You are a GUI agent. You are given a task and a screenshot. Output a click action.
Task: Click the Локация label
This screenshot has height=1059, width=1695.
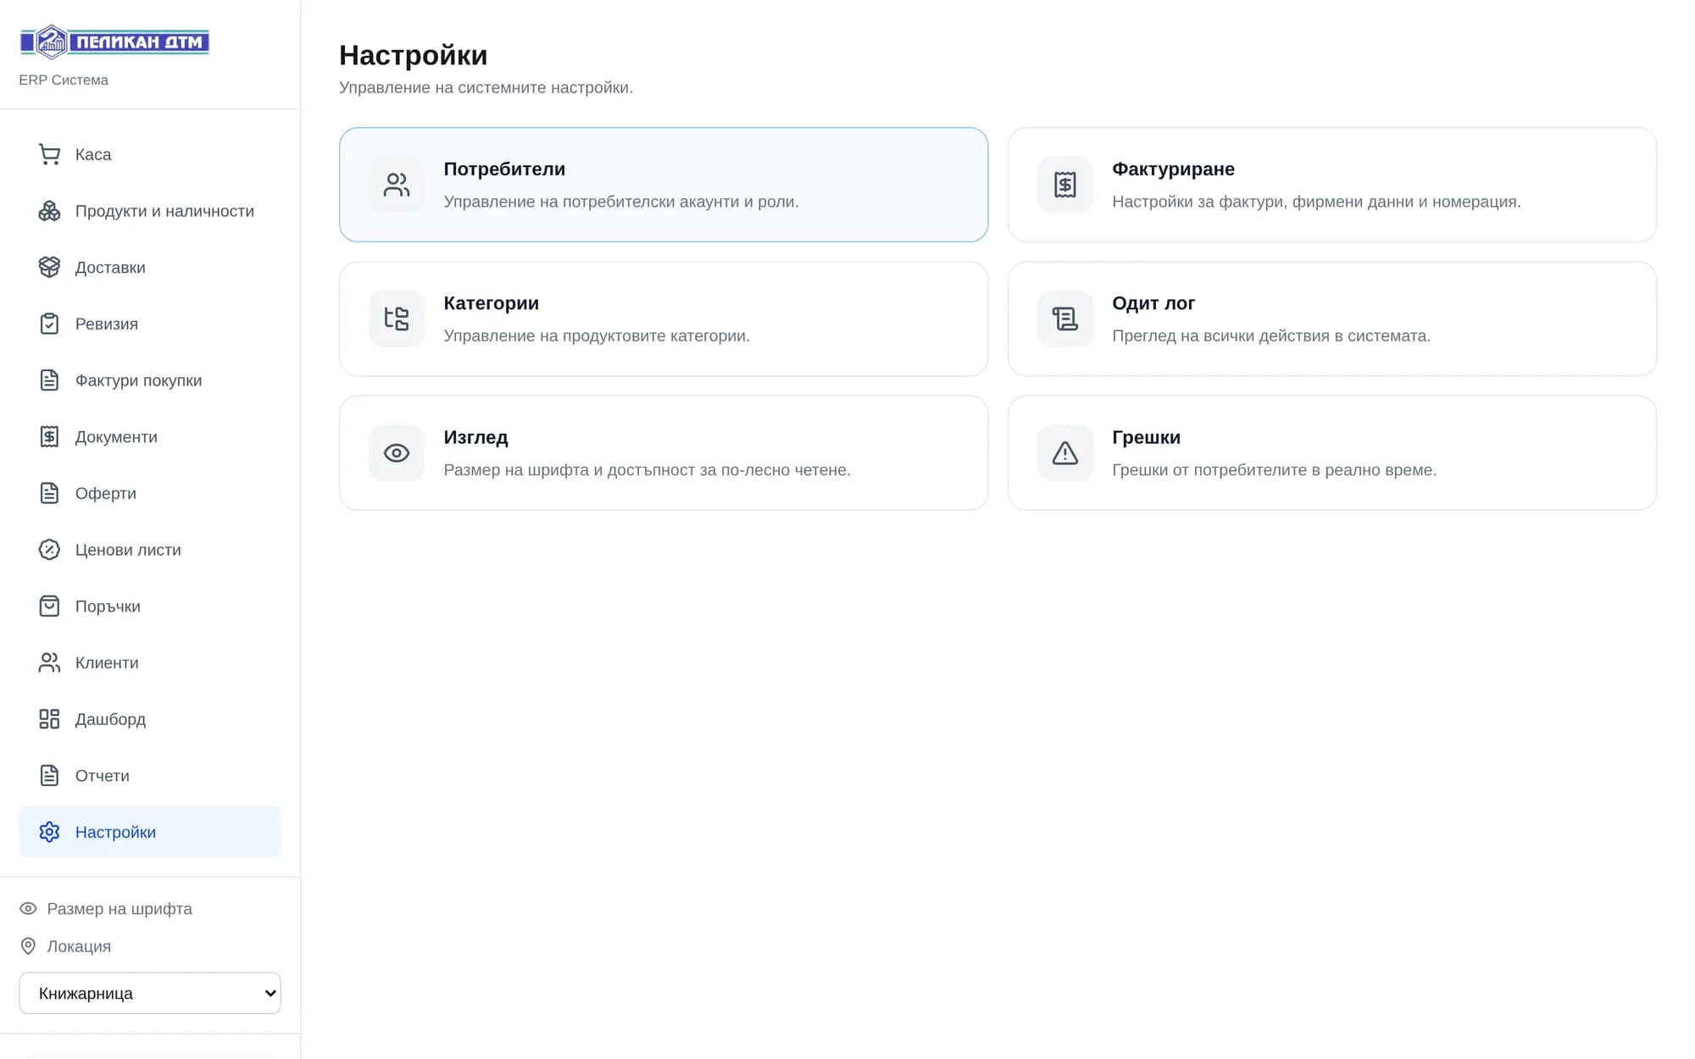coord(79,946)
